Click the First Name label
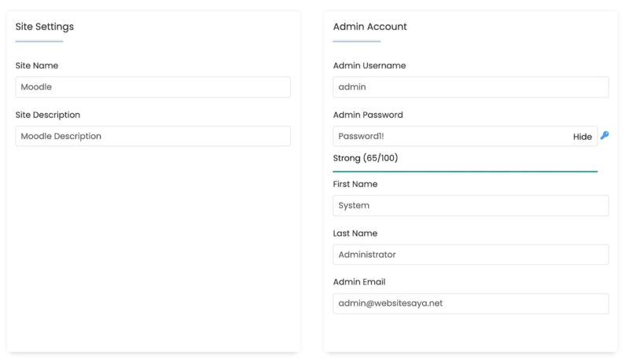 click(355, 184)
